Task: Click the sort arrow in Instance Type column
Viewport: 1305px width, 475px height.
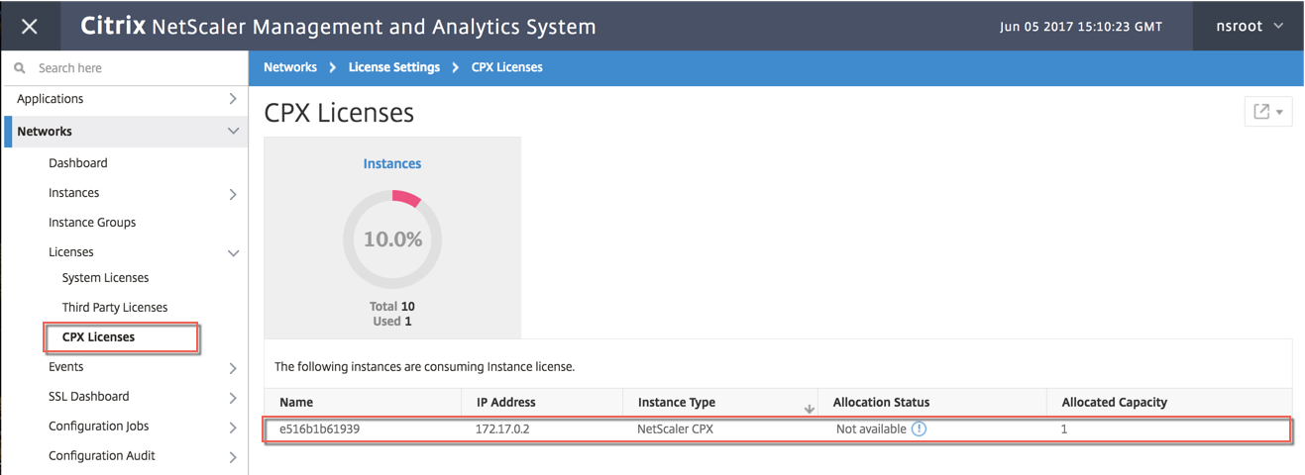Action: 810,408
